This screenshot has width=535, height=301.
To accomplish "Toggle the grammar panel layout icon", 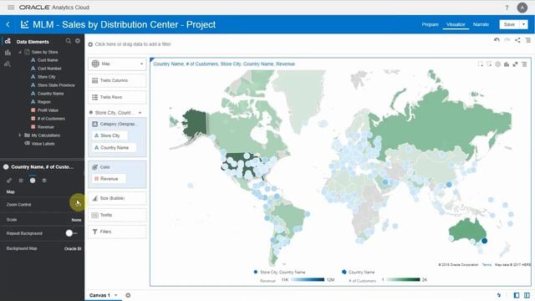I will coord(527,295).
